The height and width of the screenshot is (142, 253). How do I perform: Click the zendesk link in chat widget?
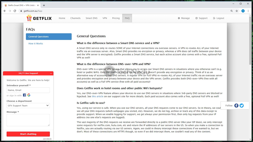pos(47,139)
